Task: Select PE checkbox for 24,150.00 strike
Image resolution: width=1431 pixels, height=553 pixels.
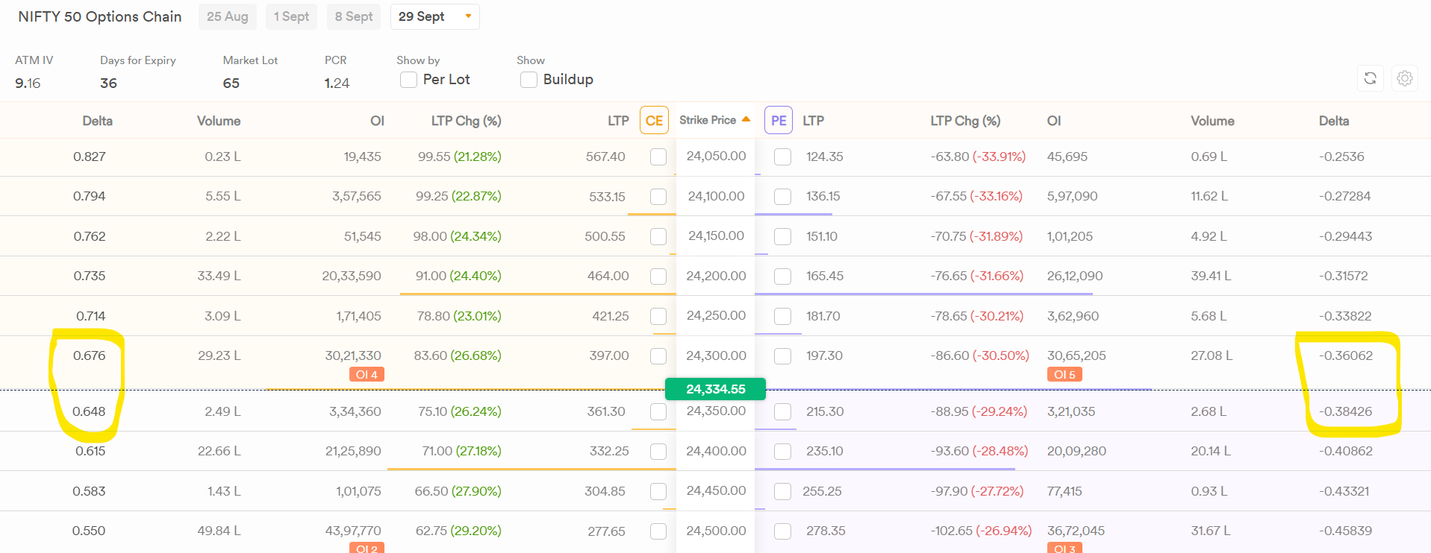Action: pos(782,236)
